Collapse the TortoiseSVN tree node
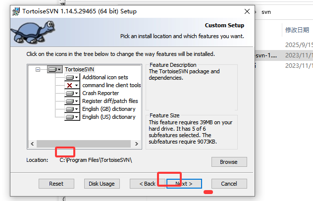The image size is (313, 201). 38,69
